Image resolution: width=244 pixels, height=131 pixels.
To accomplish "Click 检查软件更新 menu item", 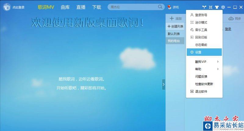I will tap(204, 84).
